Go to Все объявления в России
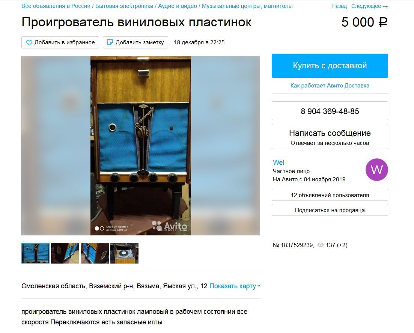This screenshot has width=414, height=333. (x=56, y=6)
